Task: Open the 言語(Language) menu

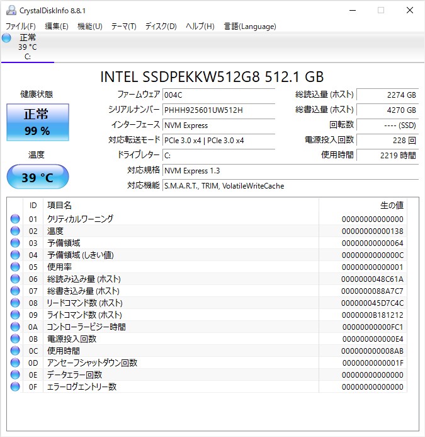Action: [250, 26]
